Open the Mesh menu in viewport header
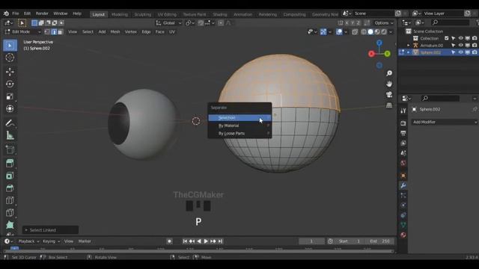Viewport: 479px width, 269px height. [115, 31]
